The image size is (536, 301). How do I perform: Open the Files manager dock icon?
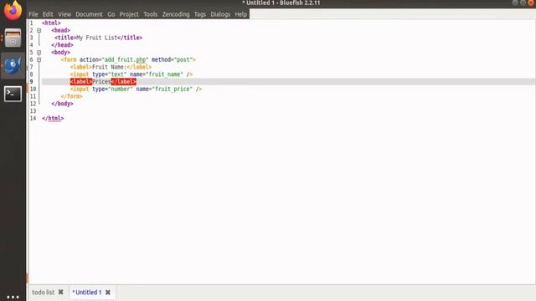coord(13,38)
